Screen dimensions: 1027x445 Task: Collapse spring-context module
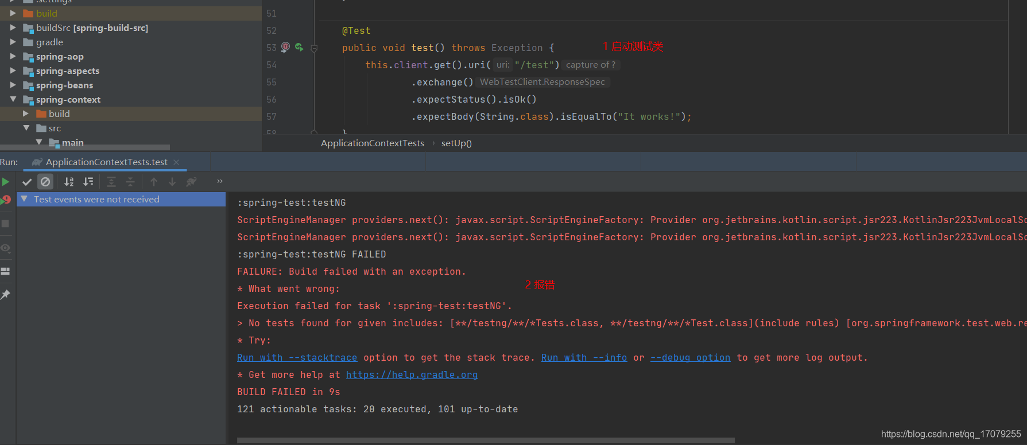coord(13,99)
